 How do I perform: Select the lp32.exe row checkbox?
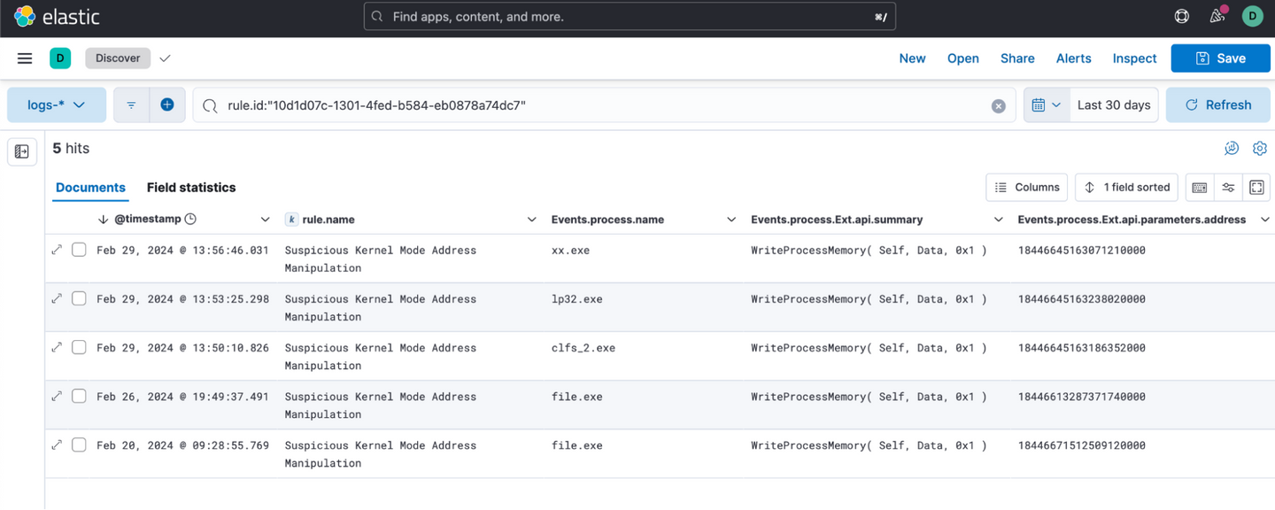click(x=79, y=298)
